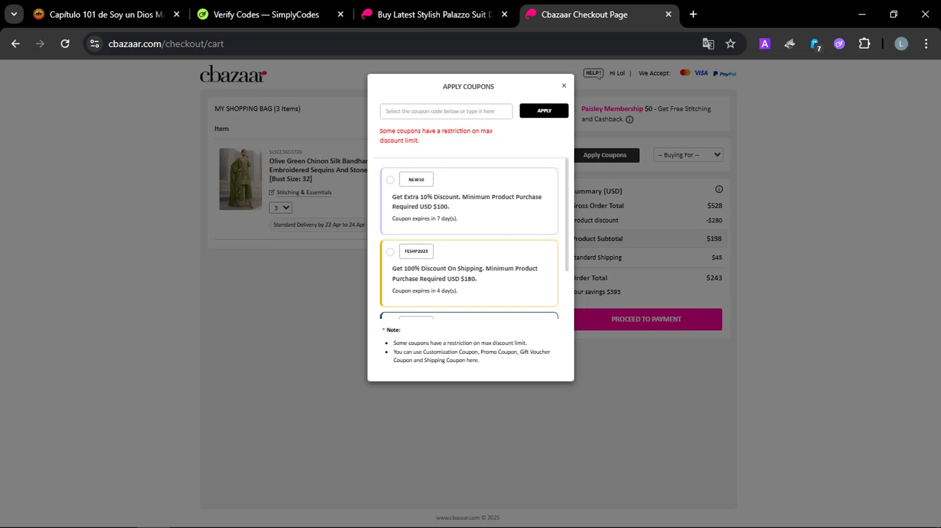This screenshot has width=941, height=528.
Task: Click the browser forward arrow
Action: pos(40,43)
